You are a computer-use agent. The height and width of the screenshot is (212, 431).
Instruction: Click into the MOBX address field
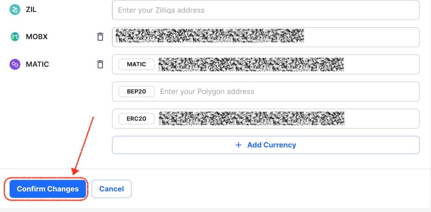tap(266, 37)
